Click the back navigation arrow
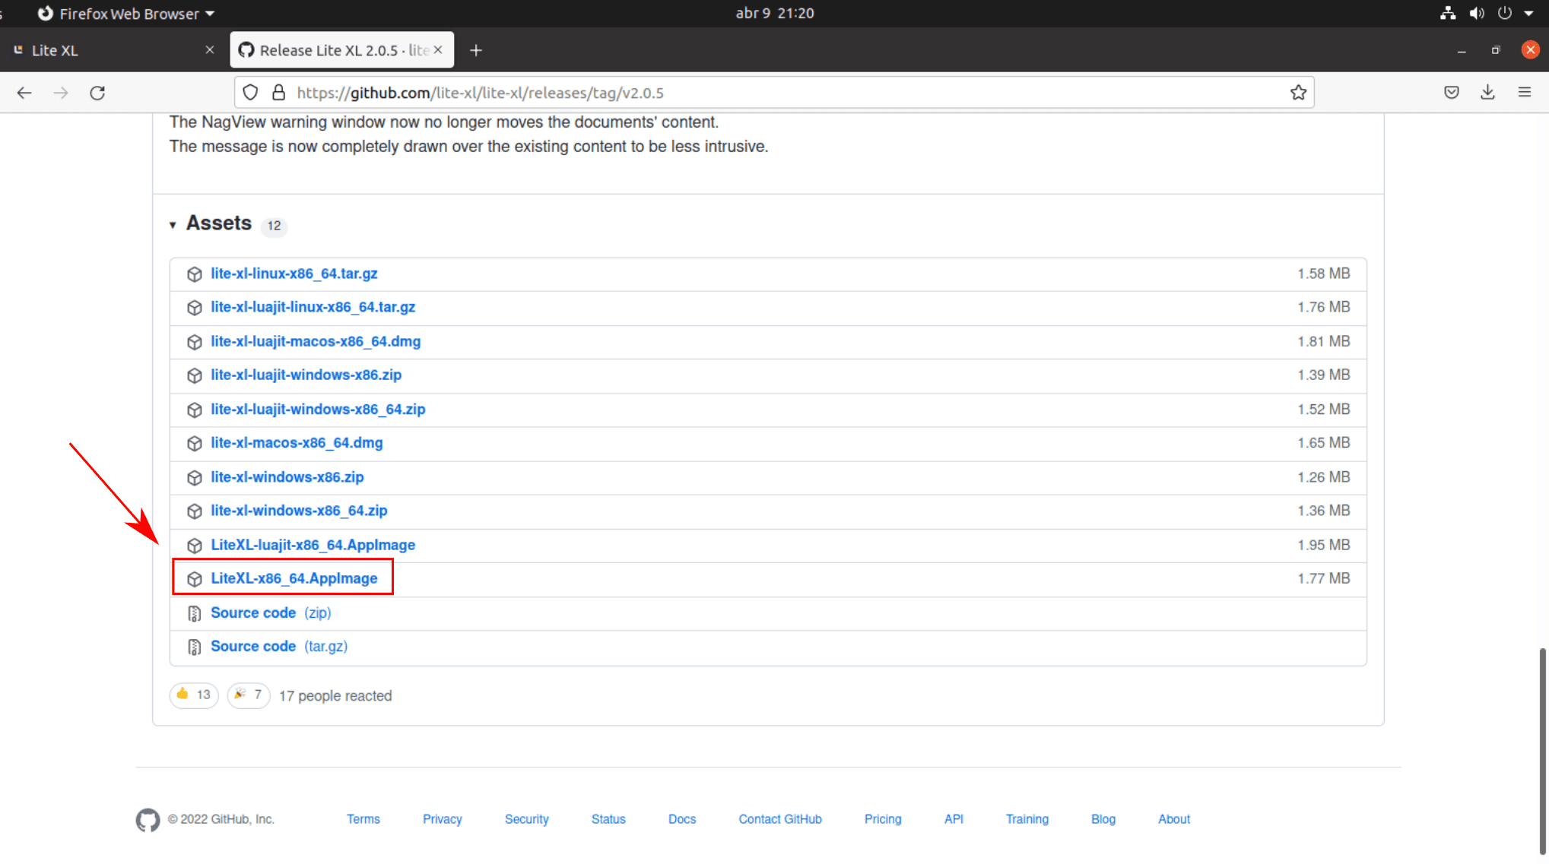1549x864 pixels. pyautogui.click(x=24, y=92)
